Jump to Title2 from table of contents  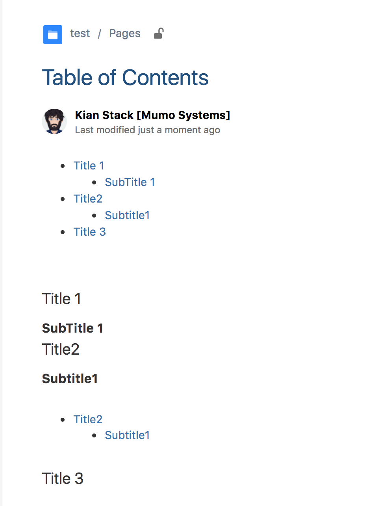[x=88, y=199]
